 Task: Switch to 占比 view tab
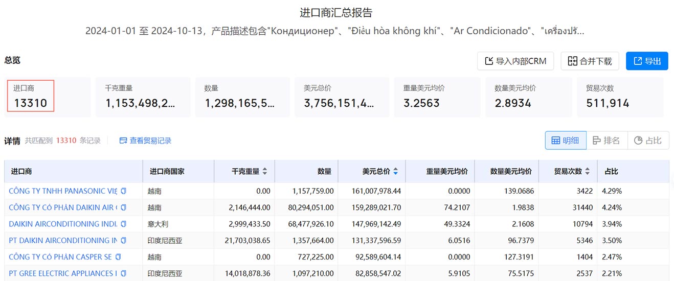point(648,140)
